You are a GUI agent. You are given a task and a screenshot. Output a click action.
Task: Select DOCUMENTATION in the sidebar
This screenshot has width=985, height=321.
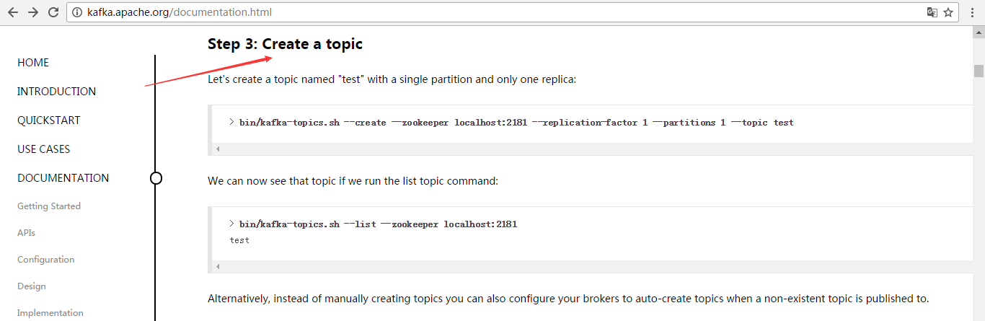click(x=63, y=178)
